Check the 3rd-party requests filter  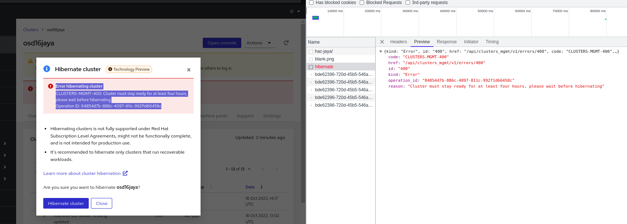click(x=407, y=3)
